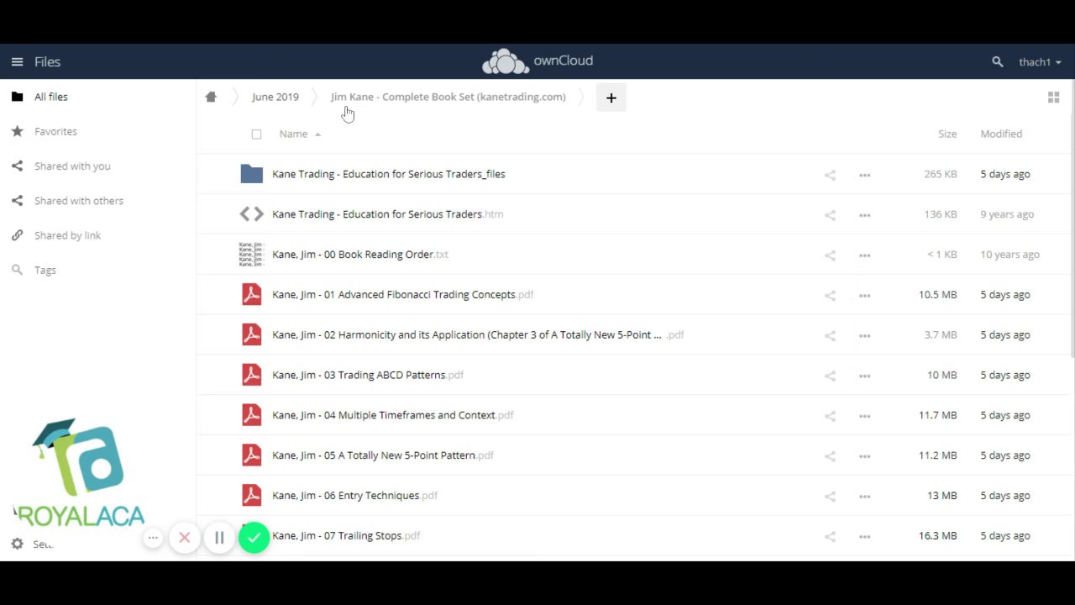Viewport: 1075px width, 605px height.
Task: Switch to grid view icon
Action: [x=1053, y=97]
